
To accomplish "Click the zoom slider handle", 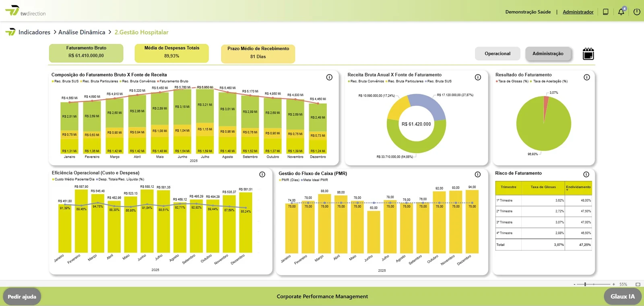I will (585, 284).
